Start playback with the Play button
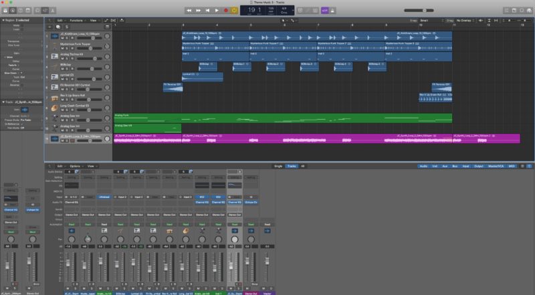535x295 pixels. 217,11
